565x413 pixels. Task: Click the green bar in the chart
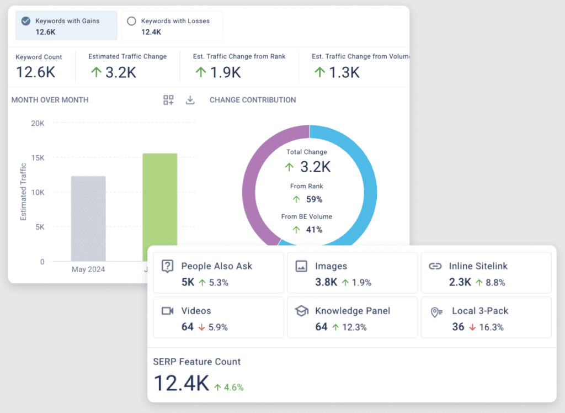(x=160, y=199)
